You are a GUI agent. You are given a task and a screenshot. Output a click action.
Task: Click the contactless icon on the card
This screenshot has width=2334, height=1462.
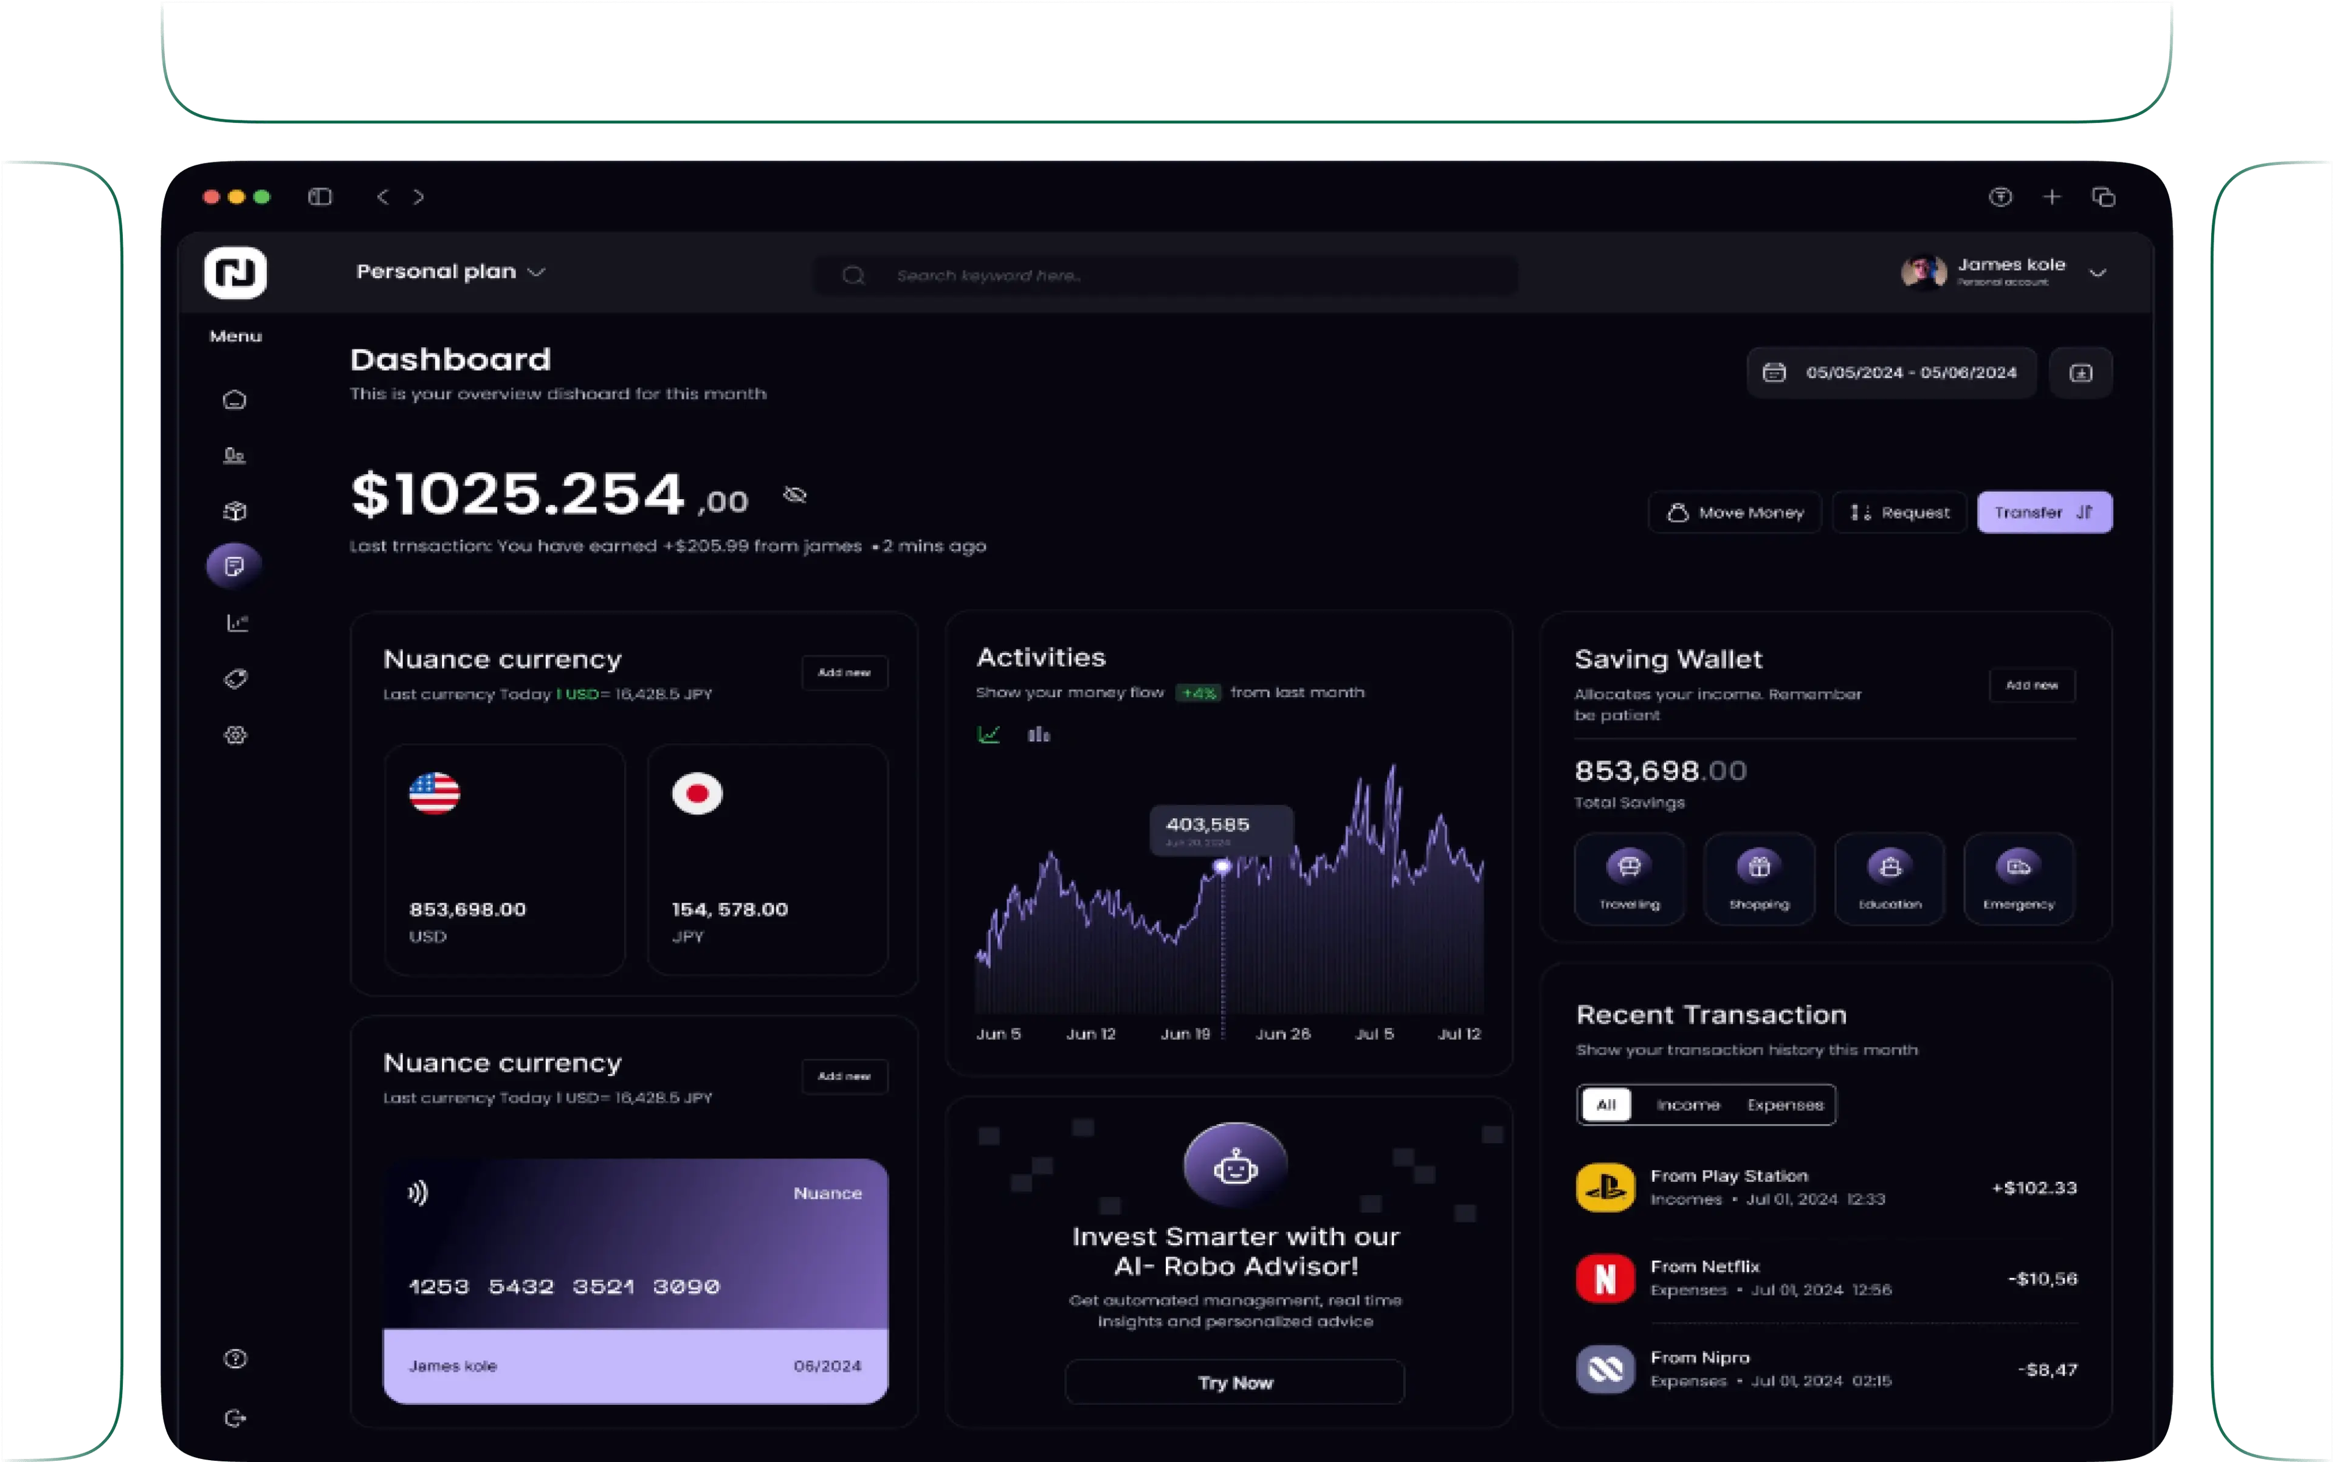(418, 1192)
